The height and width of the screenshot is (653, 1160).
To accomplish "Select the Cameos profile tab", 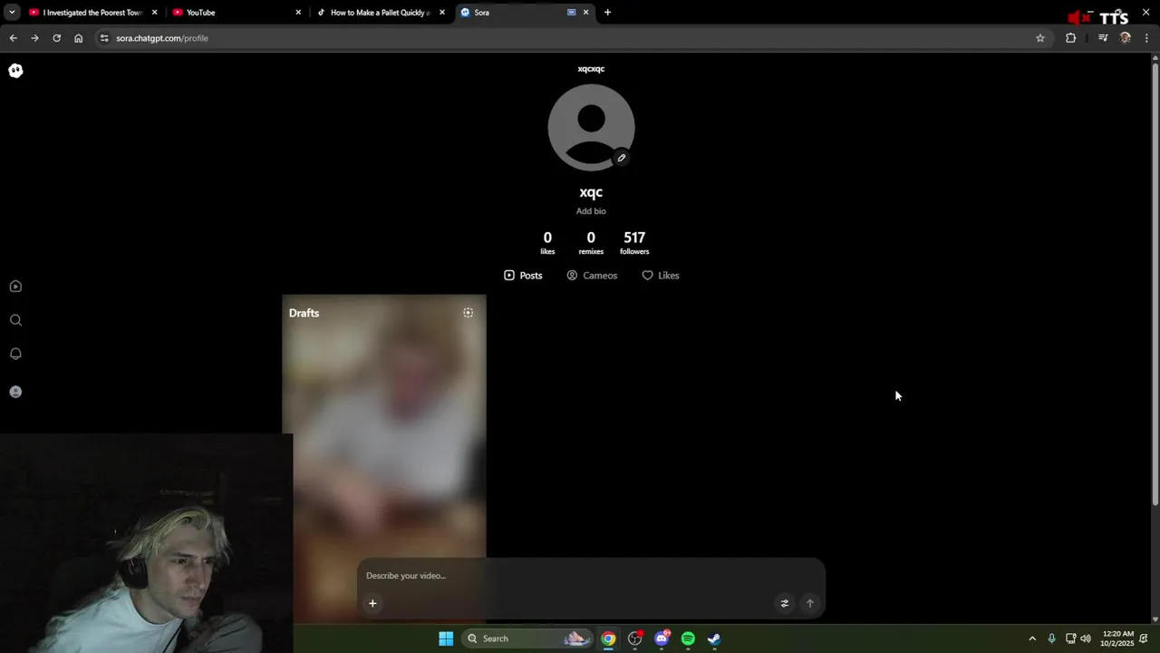I will pos(592,276).
